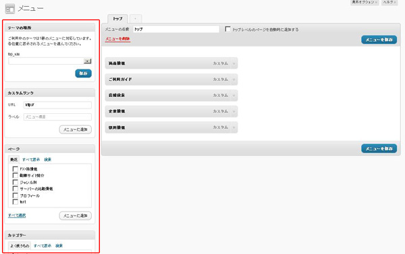Click the 店舗検索 menu item title

point(117,96)
